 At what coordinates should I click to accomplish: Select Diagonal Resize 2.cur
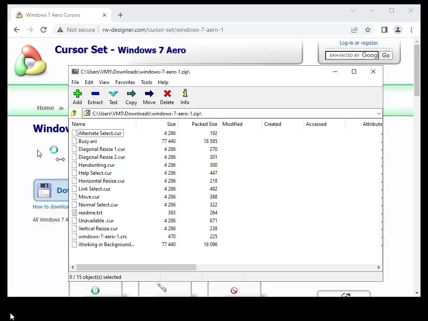click(x=102, y=157)
